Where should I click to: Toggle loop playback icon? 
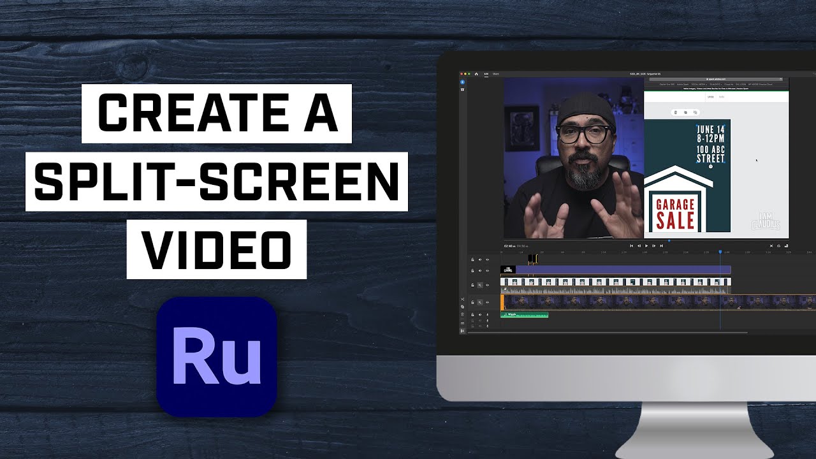click(778, 245)
